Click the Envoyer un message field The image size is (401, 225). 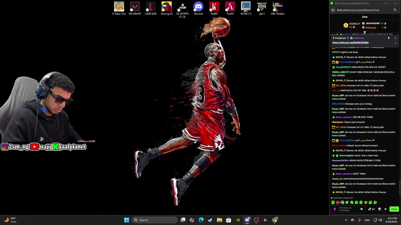[347, 209]
